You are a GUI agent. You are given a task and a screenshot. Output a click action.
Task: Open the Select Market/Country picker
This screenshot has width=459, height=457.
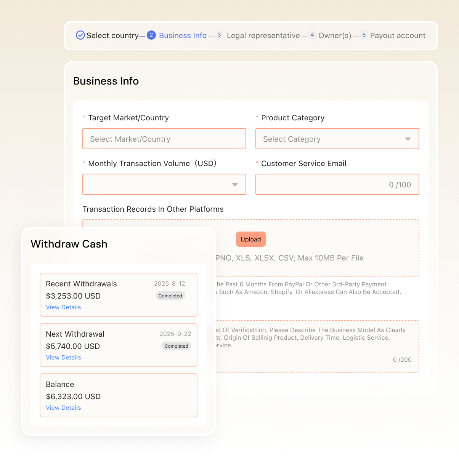coord(164,139)
